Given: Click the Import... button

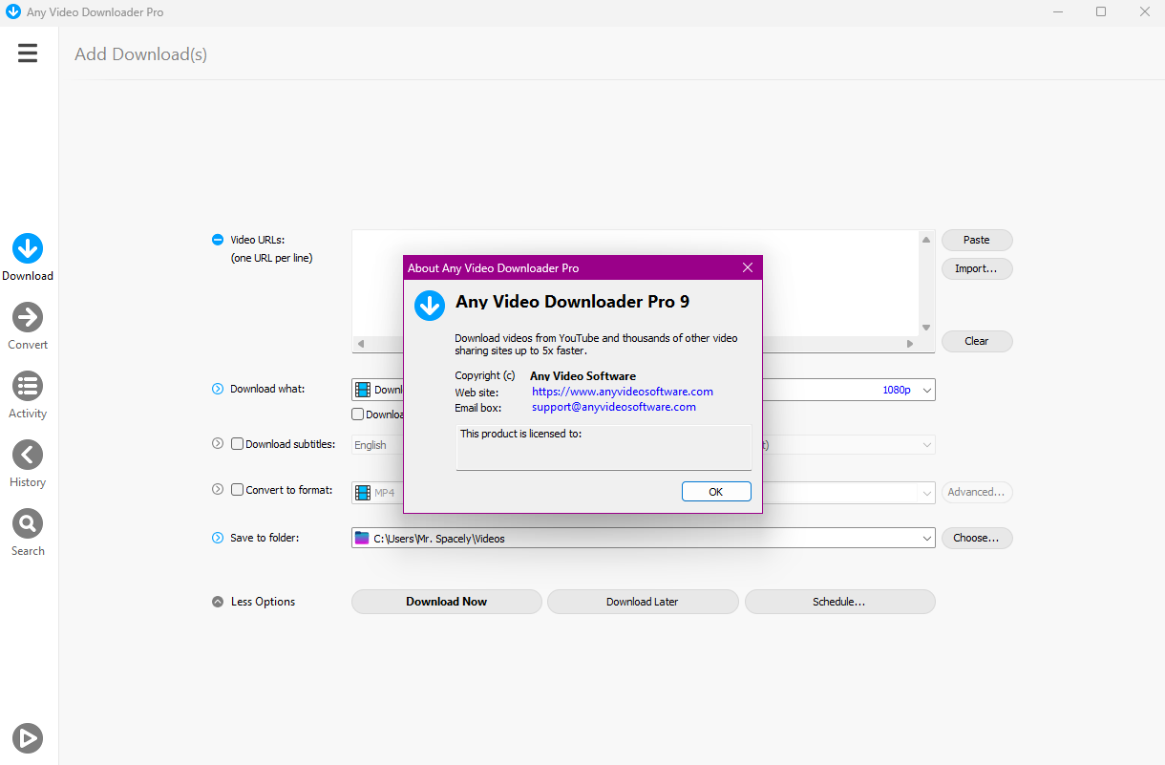Looking at the screenshot, I should click(977, 268).
